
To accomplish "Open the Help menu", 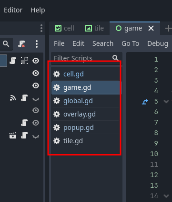I will [38, 10].
